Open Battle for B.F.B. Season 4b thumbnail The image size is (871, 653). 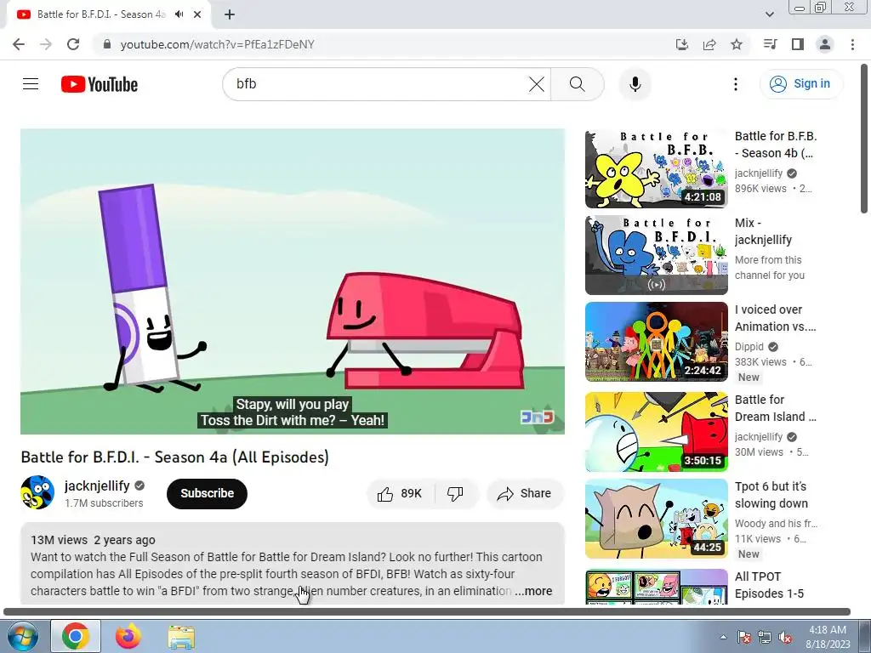(x=656, y=169)
